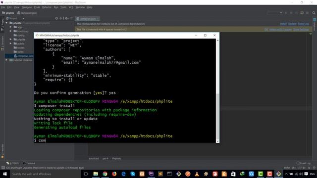This screenshot has width=317, height=178.
Task: Select the views folder
Action: point(18,52)
